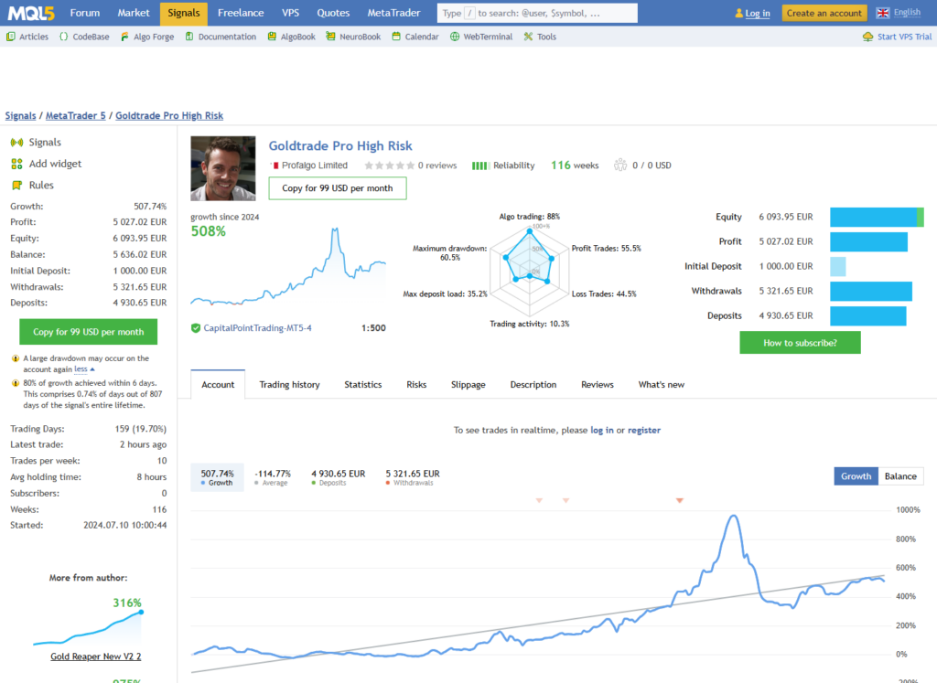Image resolution: width=937 pixels, height=683 pixels.
Task: Click the leftmost pink marker on chart
Action: (539, 500)
